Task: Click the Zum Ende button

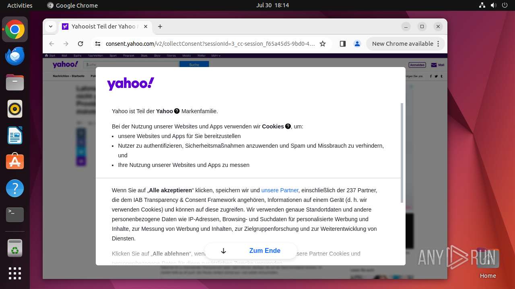Action: tap(251, 251)
